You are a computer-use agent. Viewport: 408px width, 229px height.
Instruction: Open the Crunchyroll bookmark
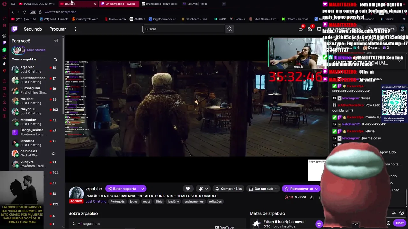(x=86, y=19)
